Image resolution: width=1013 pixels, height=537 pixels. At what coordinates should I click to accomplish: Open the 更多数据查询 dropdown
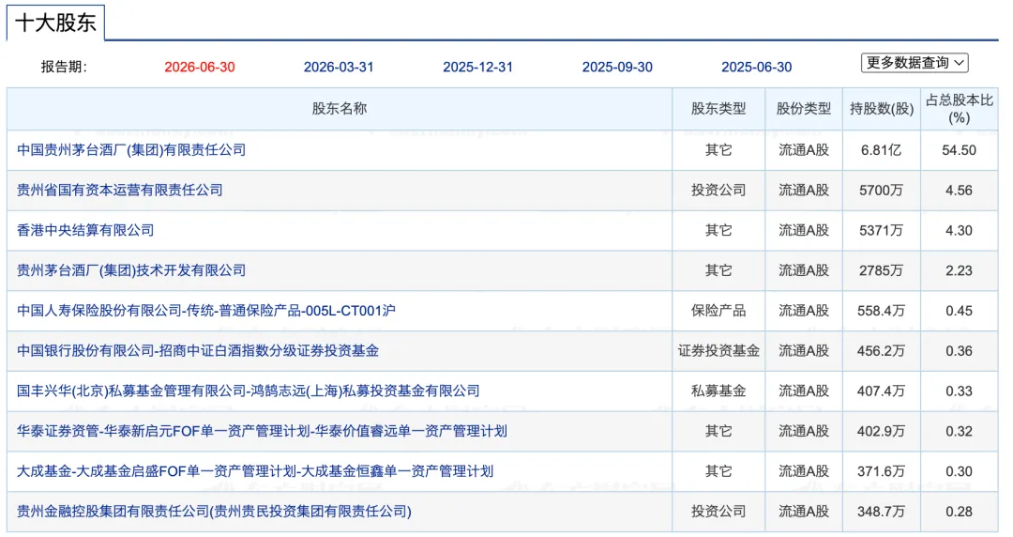point(915,63)
